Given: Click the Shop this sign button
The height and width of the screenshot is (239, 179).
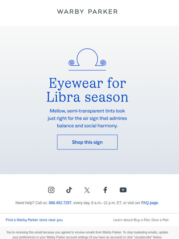Looking at the screenshot, I should 87,142.
